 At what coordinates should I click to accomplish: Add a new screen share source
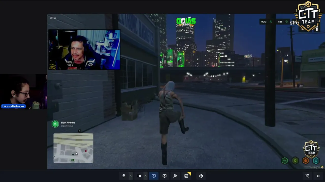(x=165, y=176)
